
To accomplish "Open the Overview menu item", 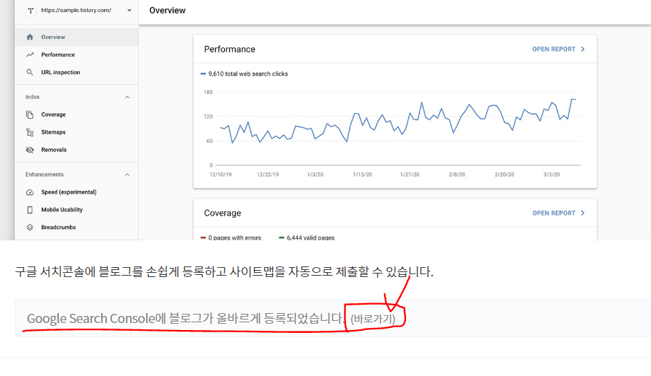I will (x=76, y=37).
